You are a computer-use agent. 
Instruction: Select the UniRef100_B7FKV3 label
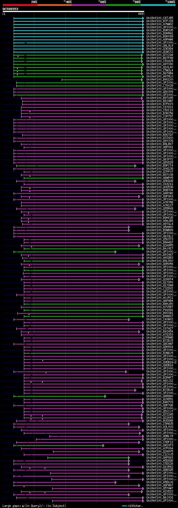click(160, 104)
